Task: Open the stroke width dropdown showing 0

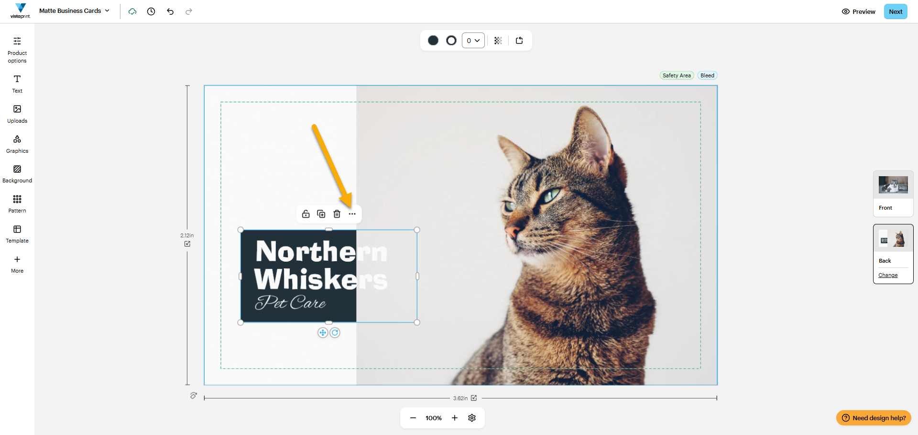Action: [x=473, y=41]
